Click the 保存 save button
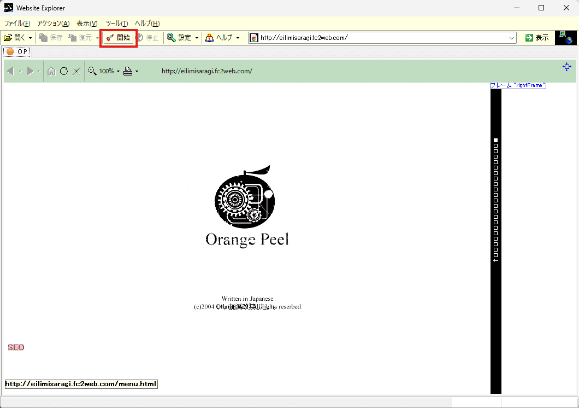Screen dimensions: 579x408 click(x=51, y=38)
